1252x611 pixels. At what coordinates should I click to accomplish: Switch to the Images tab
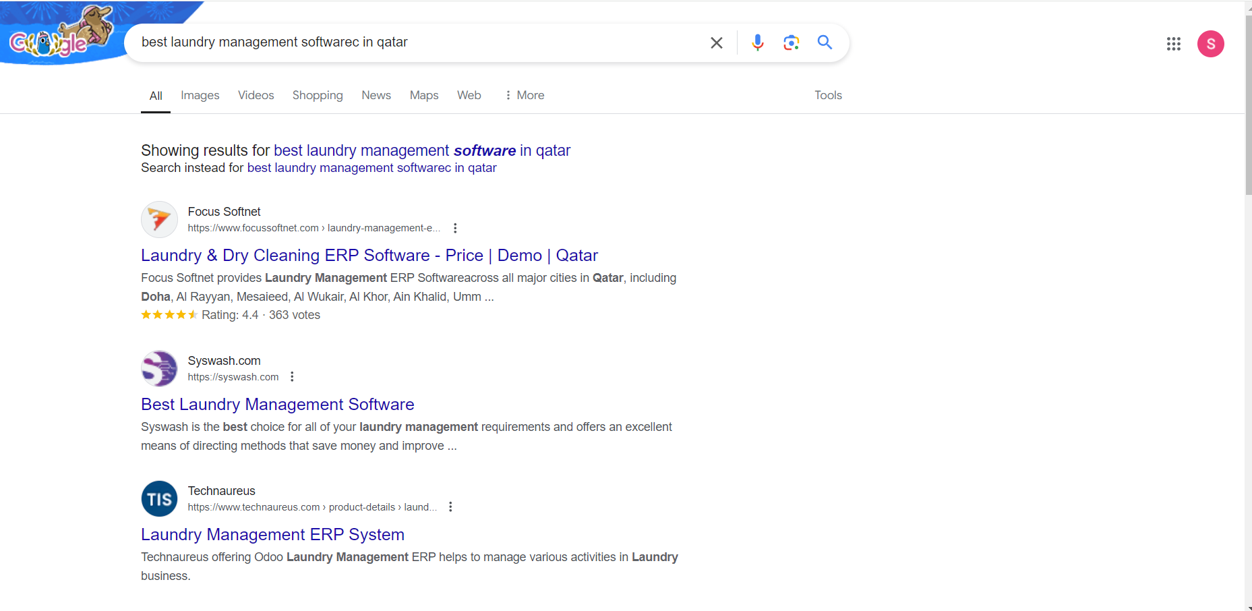pos(200,95)
